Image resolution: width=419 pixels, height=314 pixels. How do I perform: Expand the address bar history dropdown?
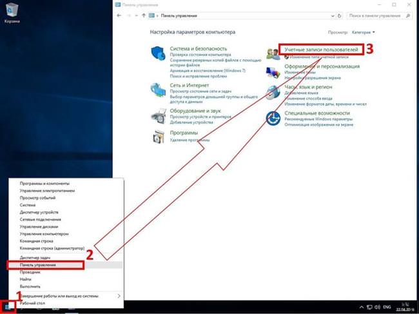[x=333, y=15]
